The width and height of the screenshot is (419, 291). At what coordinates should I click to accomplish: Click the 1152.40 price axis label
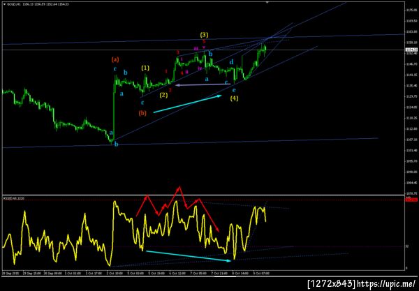(412, 54)
